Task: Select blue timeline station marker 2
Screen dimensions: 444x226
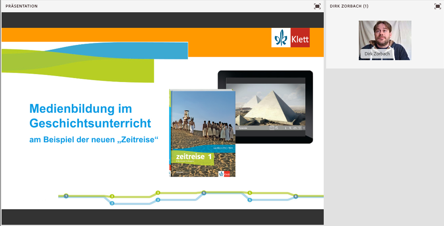Action: point(112,203)
